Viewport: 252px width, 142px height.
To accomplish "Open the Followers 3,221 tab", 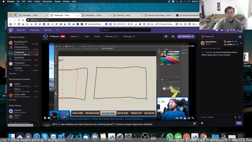I will click(111, 37).
